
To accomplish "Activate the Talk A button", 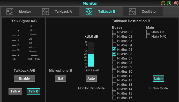I will point(16,91).
